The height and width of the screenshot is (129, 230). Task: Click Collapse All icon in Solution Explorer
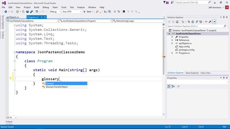tap(197, 22)
